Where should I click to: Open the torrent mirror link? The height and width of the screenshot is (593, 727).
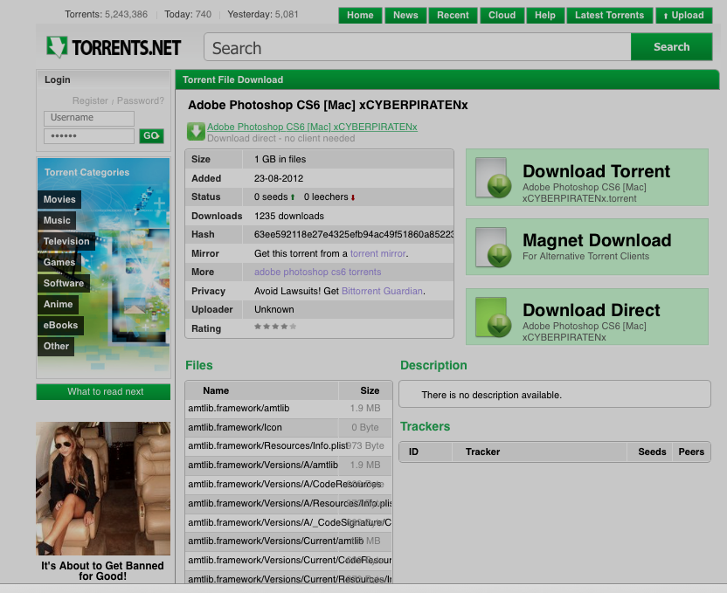pyautogui.click(x=377, y=253)
